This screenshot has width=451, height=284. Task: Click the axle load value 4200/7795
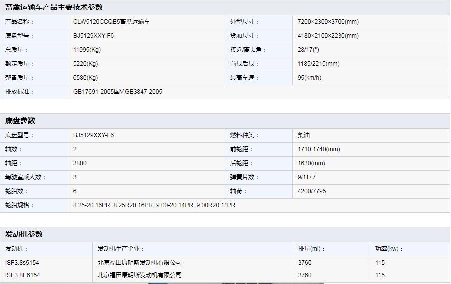pyautogui.click(x=312, y=191)
